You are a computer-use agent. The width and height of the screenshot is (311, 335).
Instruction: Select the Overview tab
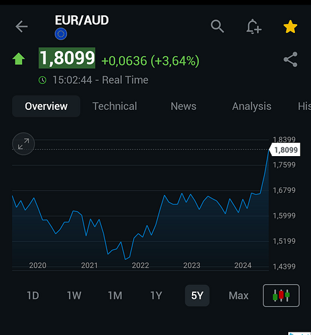(46, 107)
